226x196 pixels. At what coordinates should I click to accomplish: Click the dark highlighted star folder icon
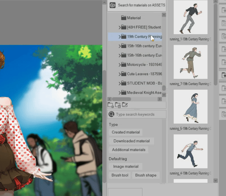(x=224, y=75)
